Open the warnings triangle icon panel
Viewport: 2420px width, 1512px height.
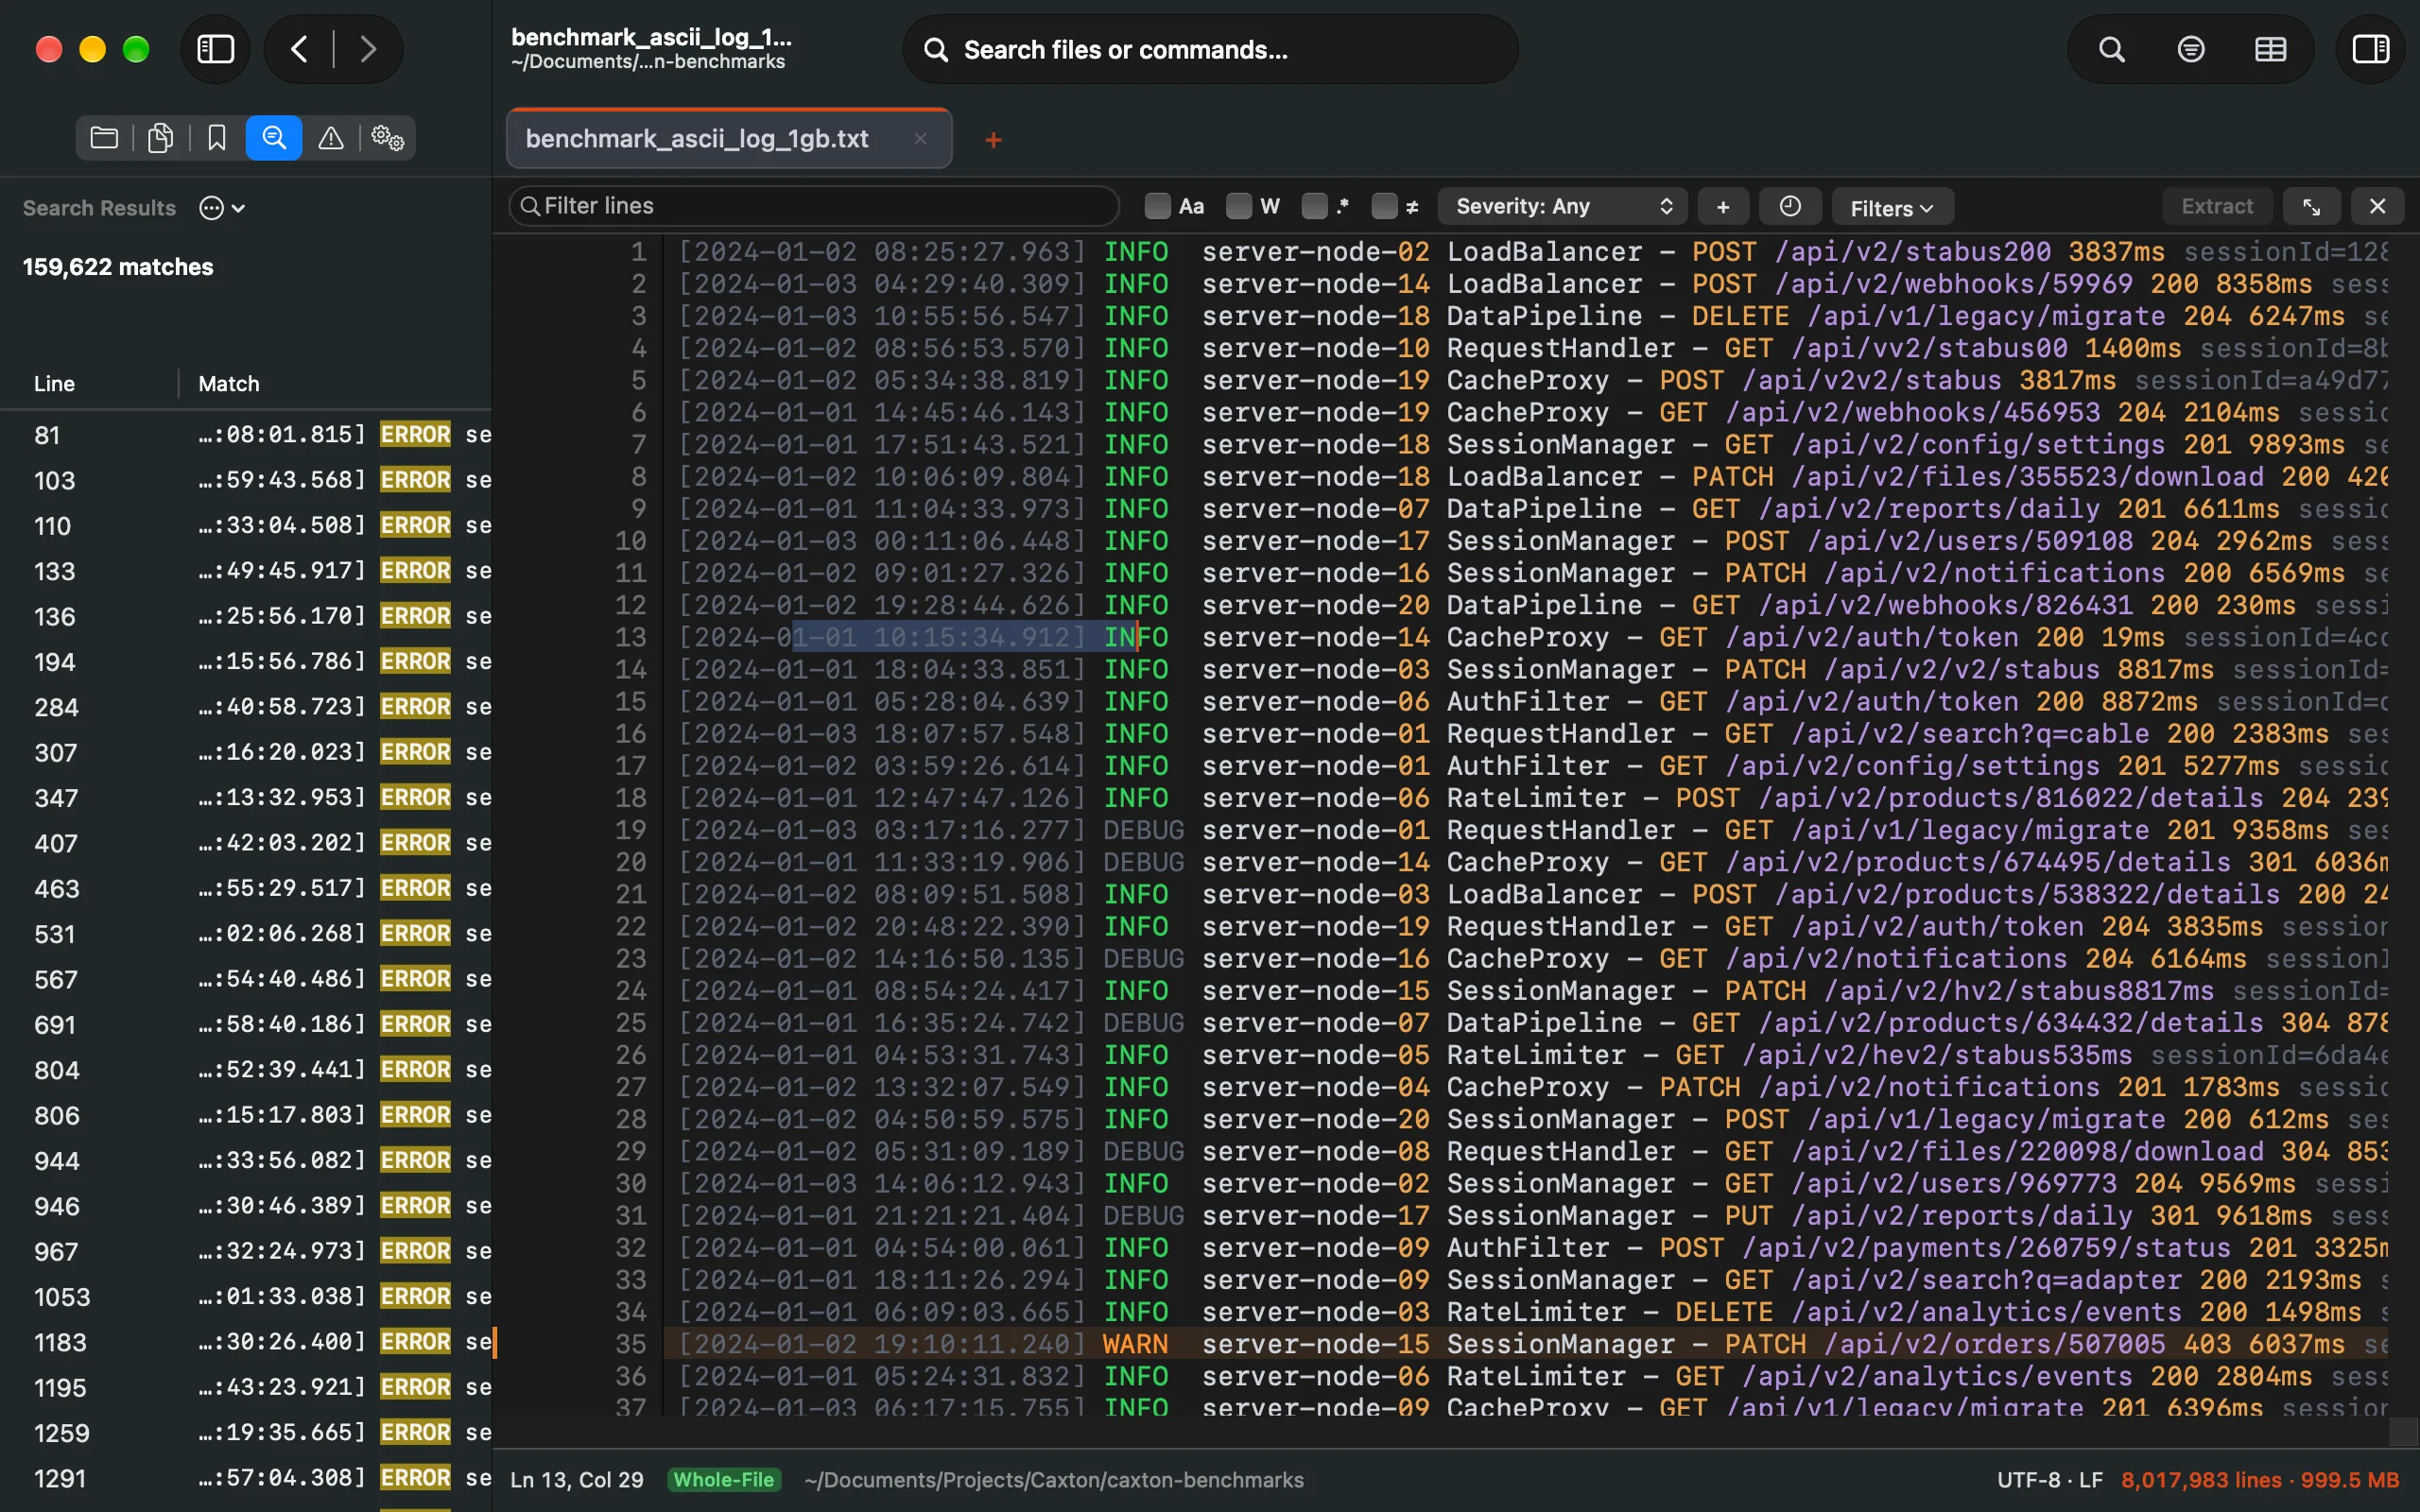[x=331, y=138]
